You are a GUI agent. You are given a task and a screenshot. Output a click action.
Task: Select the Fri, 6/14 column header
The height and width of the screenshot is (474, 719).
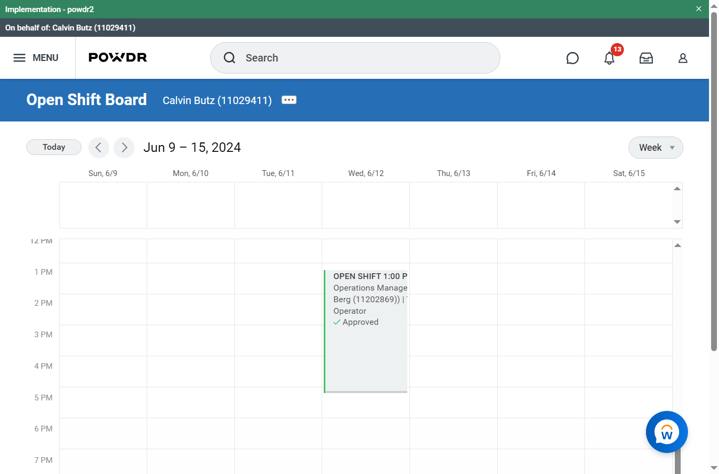click(541, 173)
